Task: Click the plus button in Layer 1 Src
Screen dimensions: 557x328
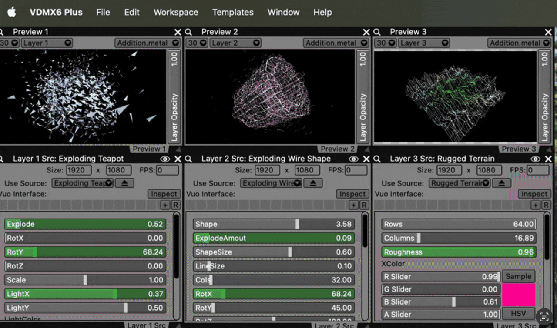Action: pos(165,205)
